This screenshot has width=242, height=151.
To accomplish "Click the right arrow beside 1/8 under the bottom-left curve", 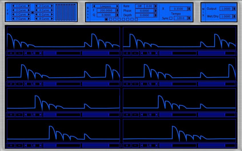I will pyautogui.click(x=41, y=146).
